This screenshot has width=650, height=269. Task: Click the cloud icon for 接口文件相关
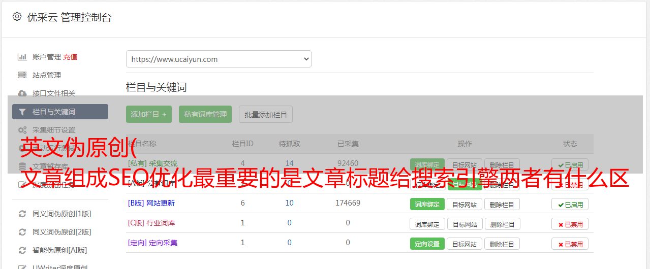click(22, 93)
